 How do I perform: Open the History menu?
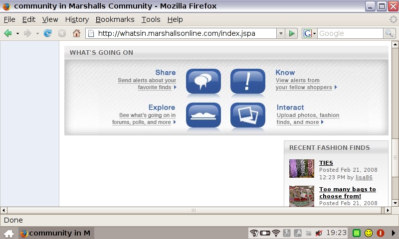tap(77, 19)
